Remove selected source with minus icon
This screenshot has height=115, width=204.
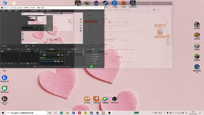pos(24,63)
